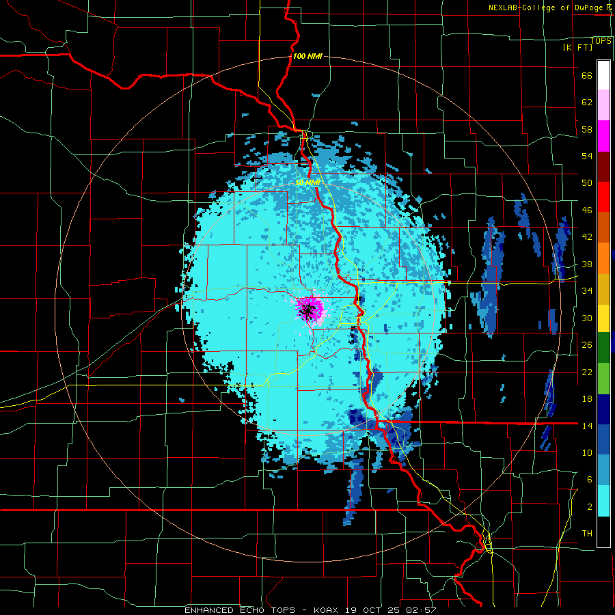Click the '6' legend value label
Screen dimensions: 615x615
point(590,480)
